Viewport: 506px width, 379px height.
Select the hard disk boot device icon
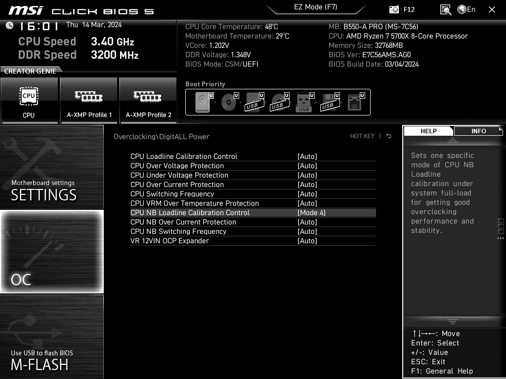204,102
